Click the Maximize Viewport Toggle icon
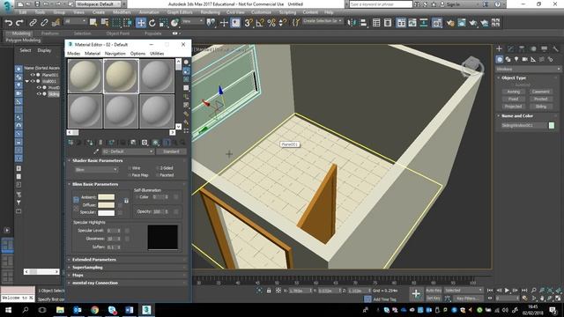 [558, 299]
